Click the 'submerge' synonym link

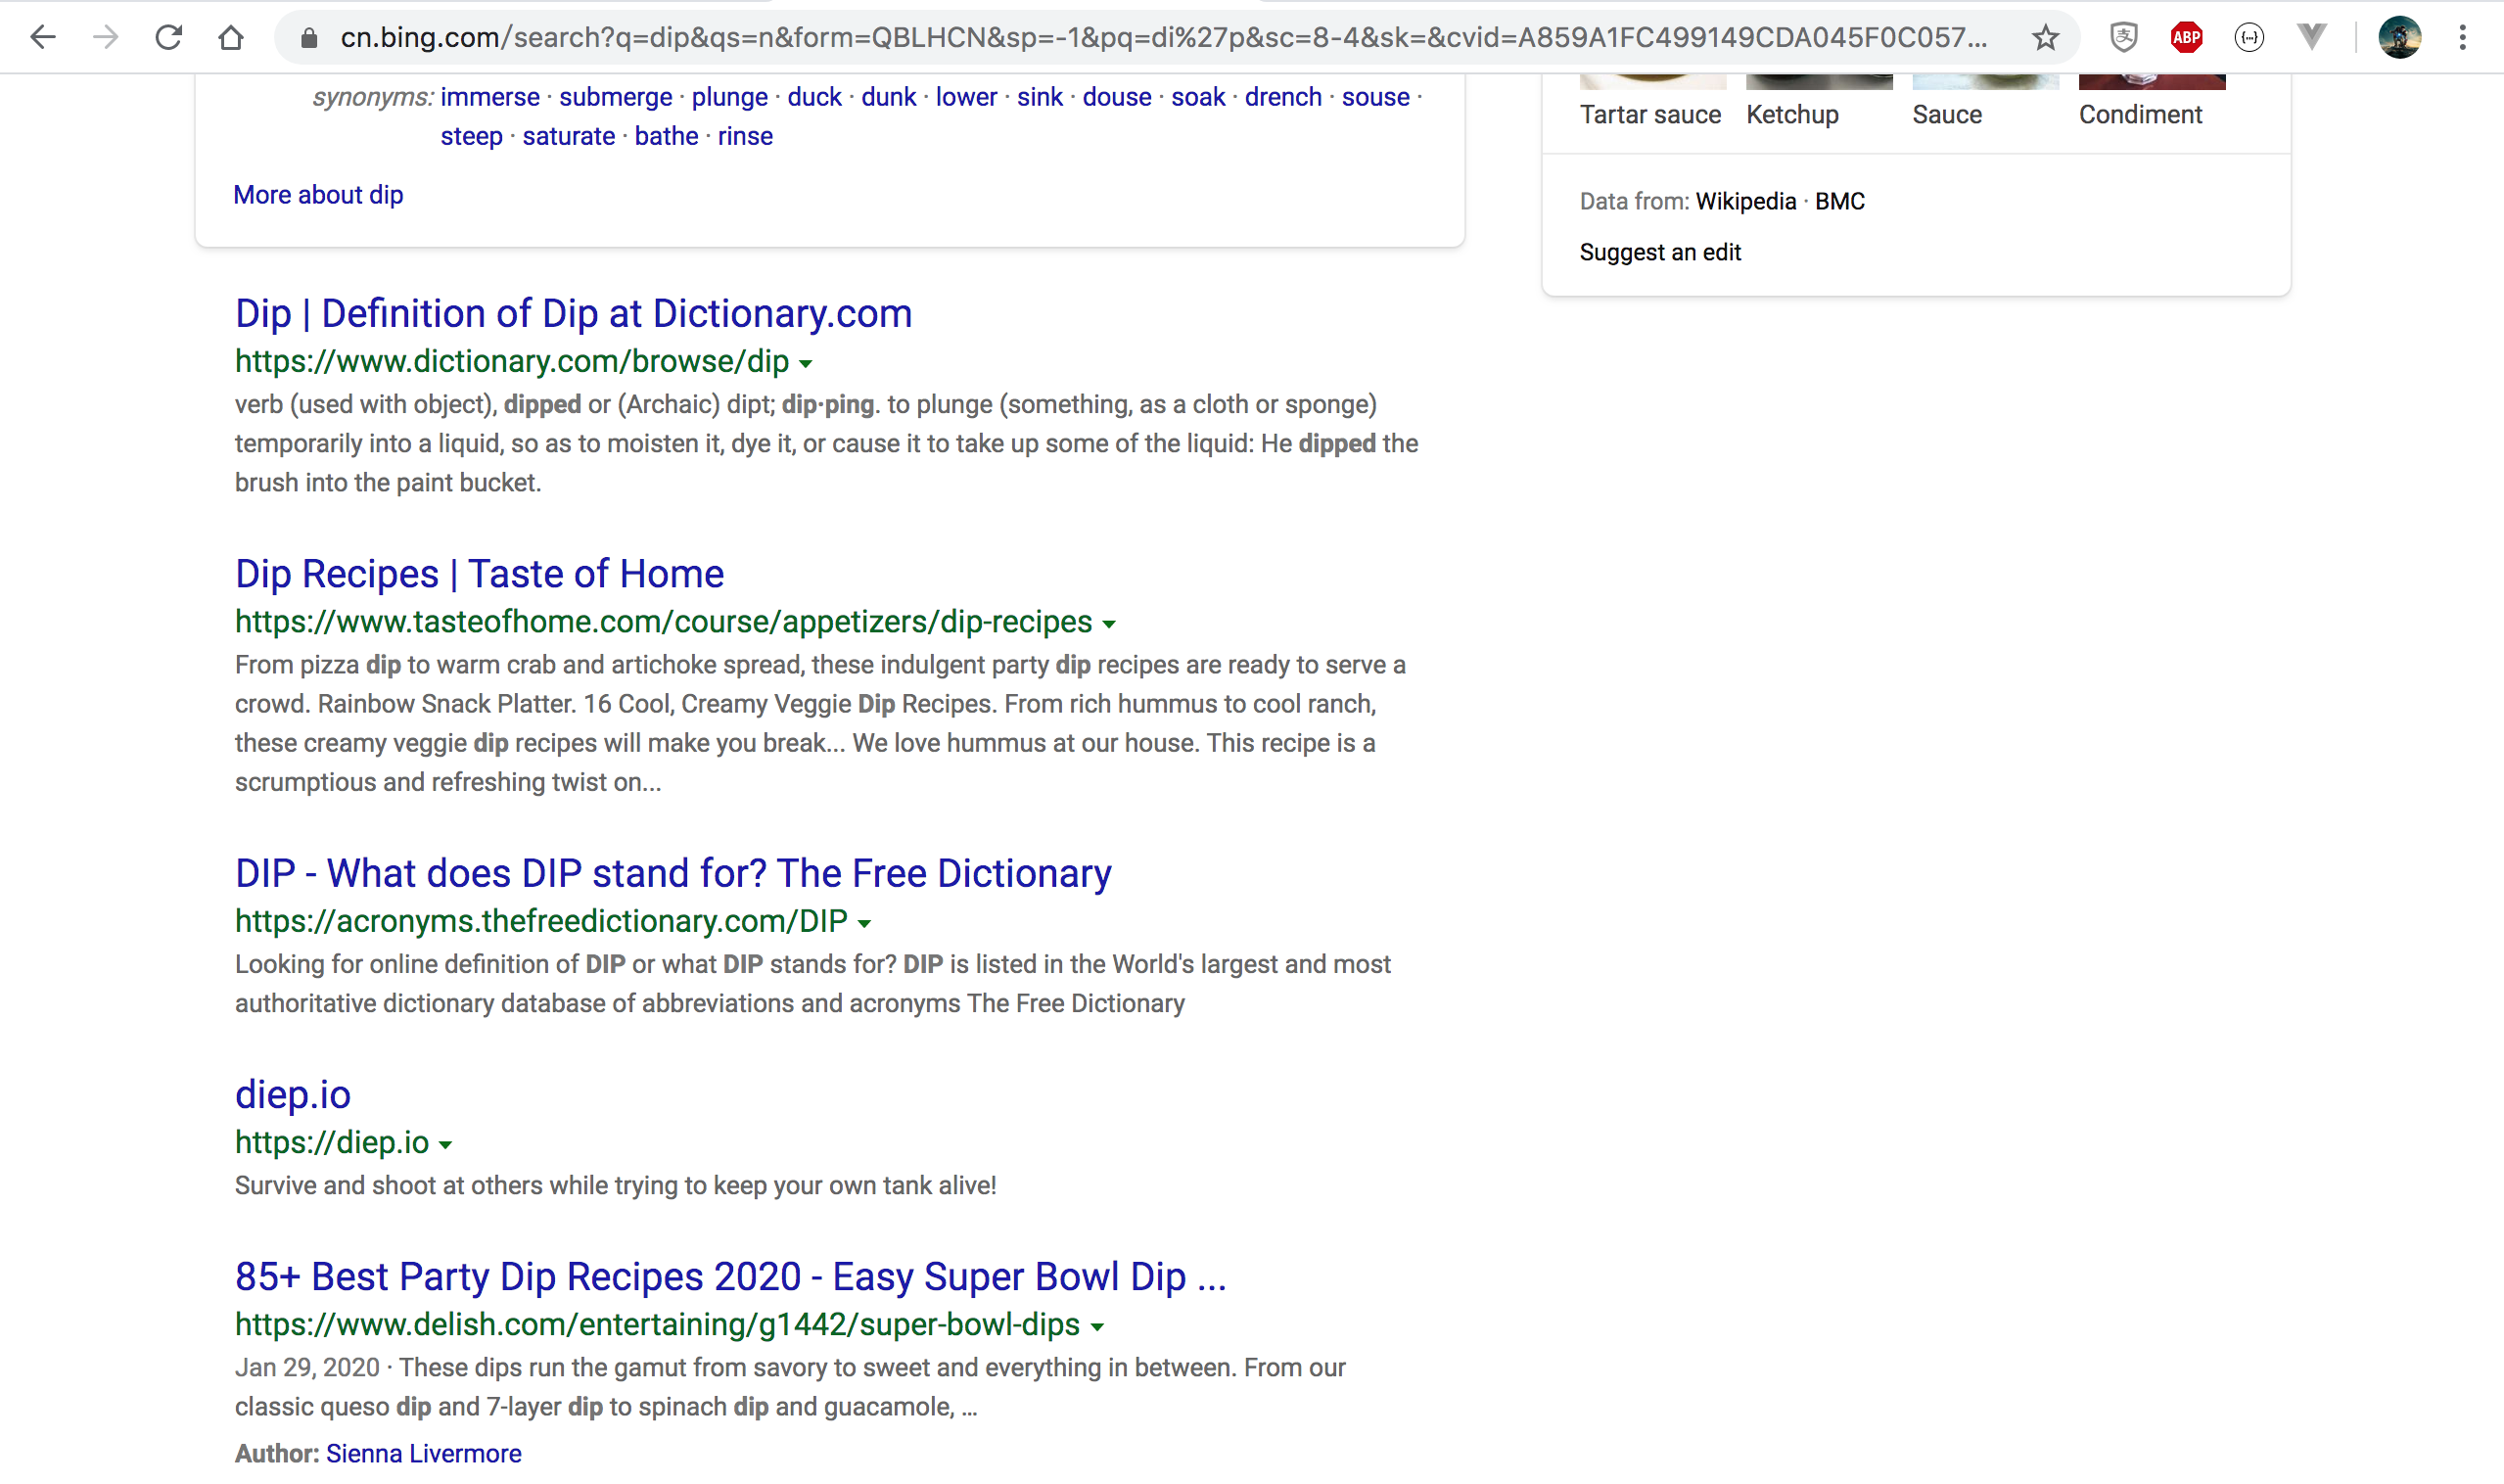(615, 97)
